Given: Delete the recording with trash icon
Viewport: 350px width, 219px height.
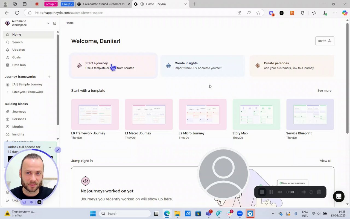Looking at the screenshot, I should click(x=319, y=192).
